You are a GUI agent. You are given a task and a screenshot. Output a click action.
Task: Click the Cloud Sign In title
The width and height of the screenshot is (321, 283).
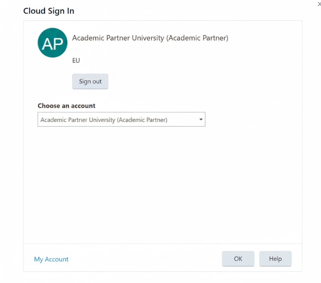(x=49, y=11)
